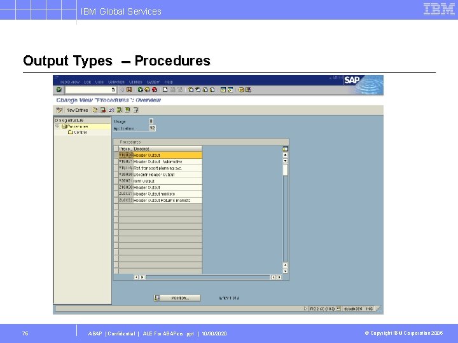Click the green Back arrow icon
The image size is (458, 343).
coord(140,90)
